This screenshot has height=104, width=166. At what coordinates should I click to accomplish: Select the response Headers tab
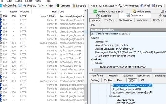point(113,76)
